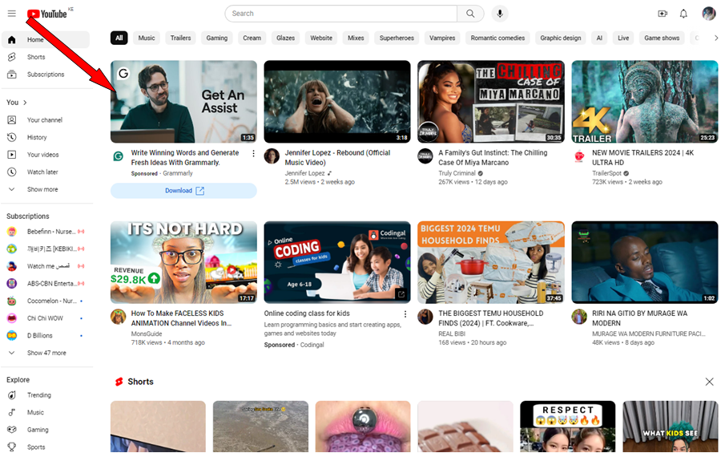Open options menu for Grammarly ad

[253, 153]
